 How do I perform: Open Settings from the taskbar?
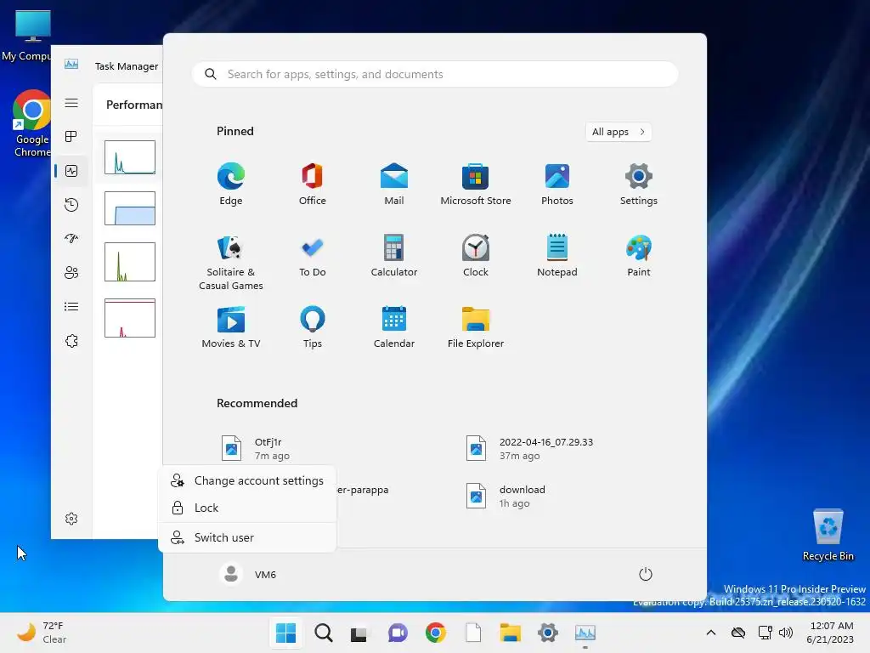click(548, 633)
